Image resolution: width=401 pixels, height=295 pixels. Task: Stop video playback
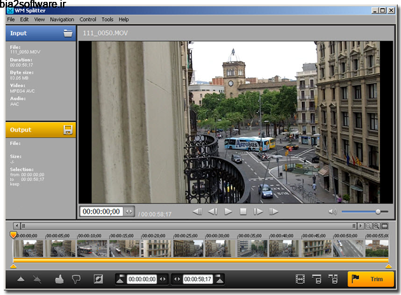coord(243,212)
